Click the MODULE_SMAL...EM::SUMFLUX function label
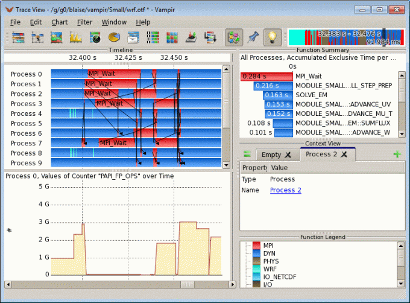The image size is (410, 303). pos(343,123)
